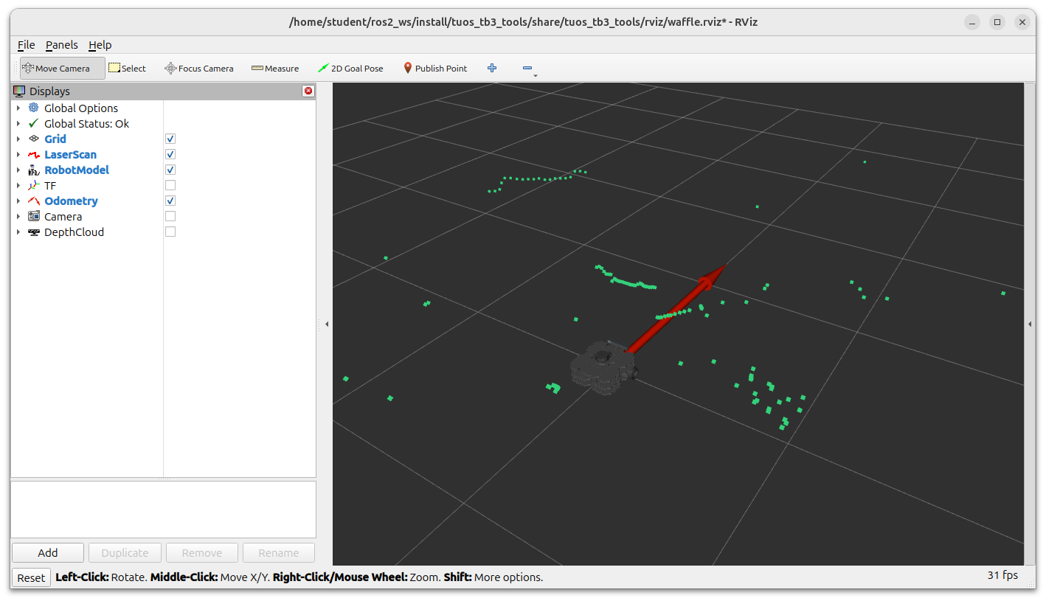The height and width of the screenshot is (601, 1046).
Task: Activate the 2D Goal Pose tool
Action: [350, 69]
